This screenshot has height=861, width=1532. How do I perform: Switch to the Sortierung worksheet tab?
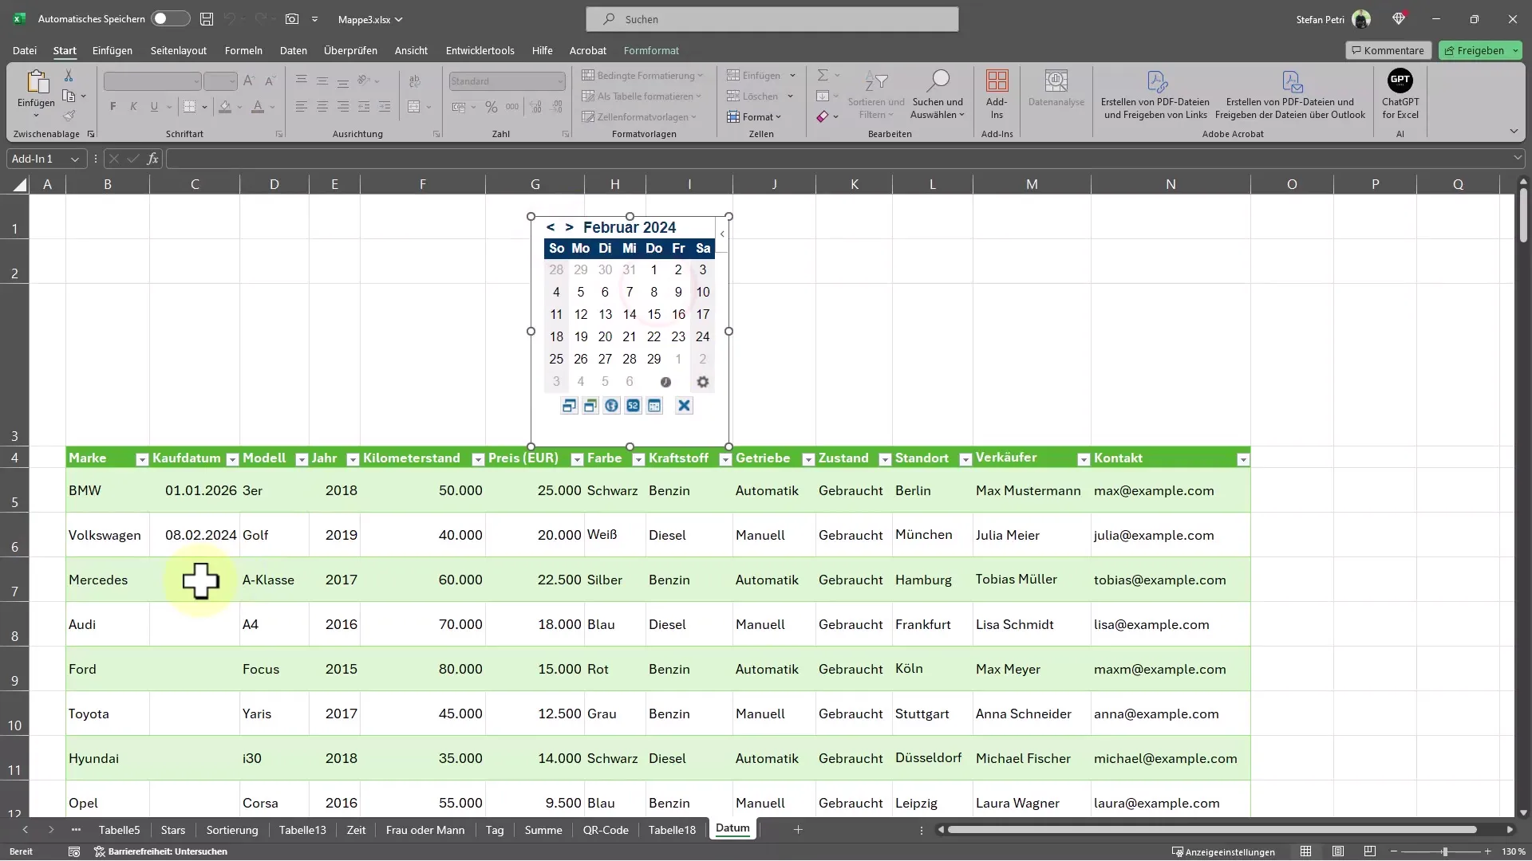click(x=231, y=829)
